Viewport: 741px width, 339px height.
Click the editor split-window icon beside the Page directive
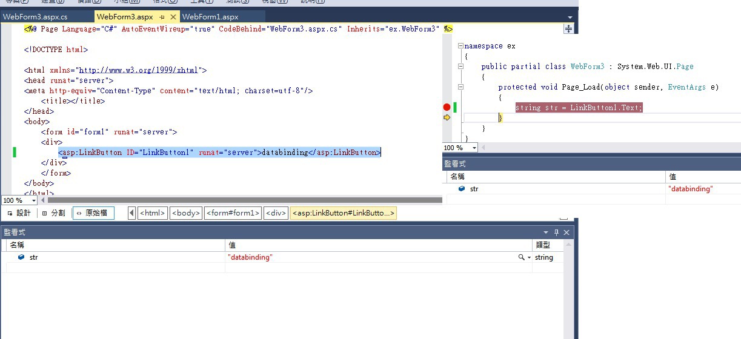[568, 28]
